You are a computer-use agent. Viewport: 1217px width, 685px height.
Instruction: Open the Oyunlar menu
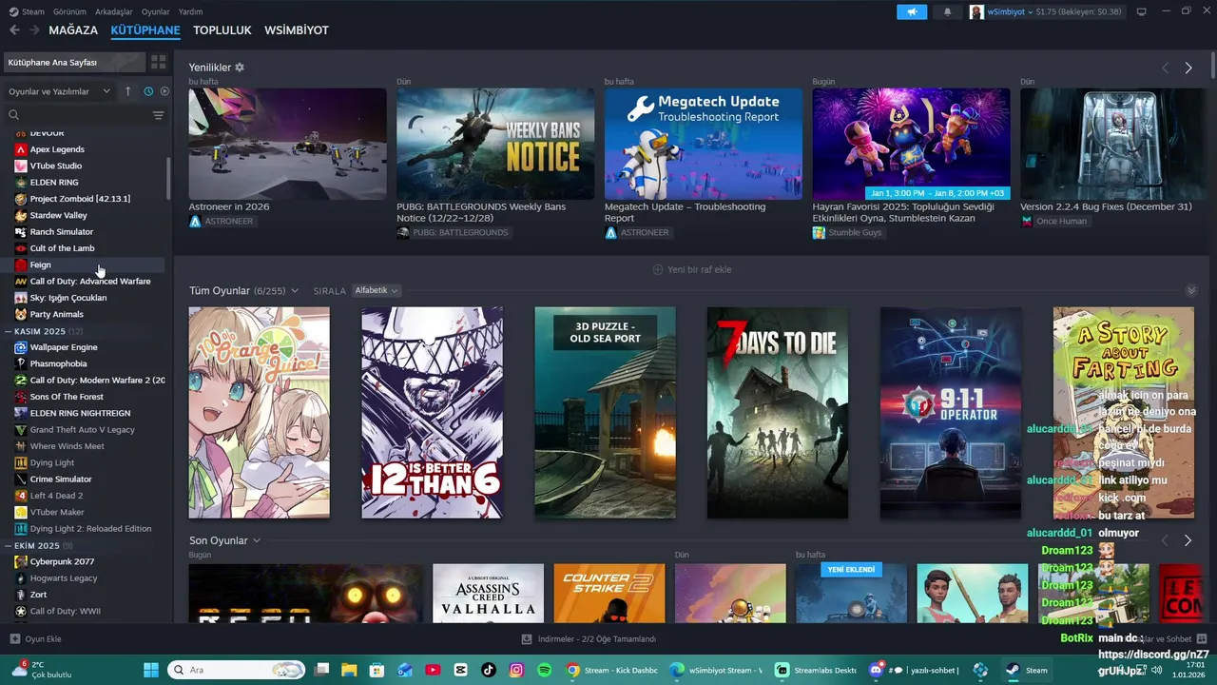click(x=156, y=11)
